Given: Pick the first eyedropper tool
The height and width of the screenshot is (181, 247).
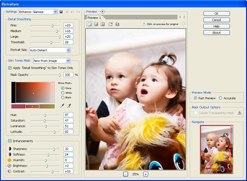Looking at the screenshot, I should point(62,106).
